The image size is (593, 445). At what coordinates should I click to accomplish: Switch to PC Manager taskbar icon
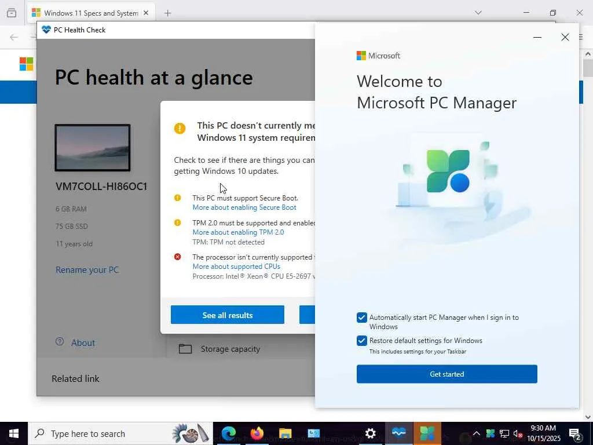pyautogui.click(x=427, y=433)
